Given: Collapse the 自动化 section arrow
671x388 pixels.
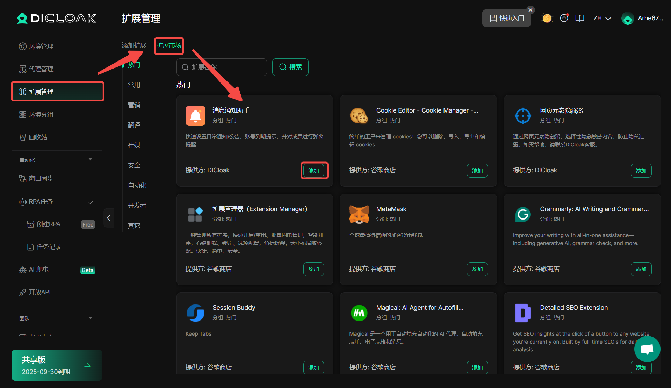Looking at the screenshot, I should click(x=91, y=159).
